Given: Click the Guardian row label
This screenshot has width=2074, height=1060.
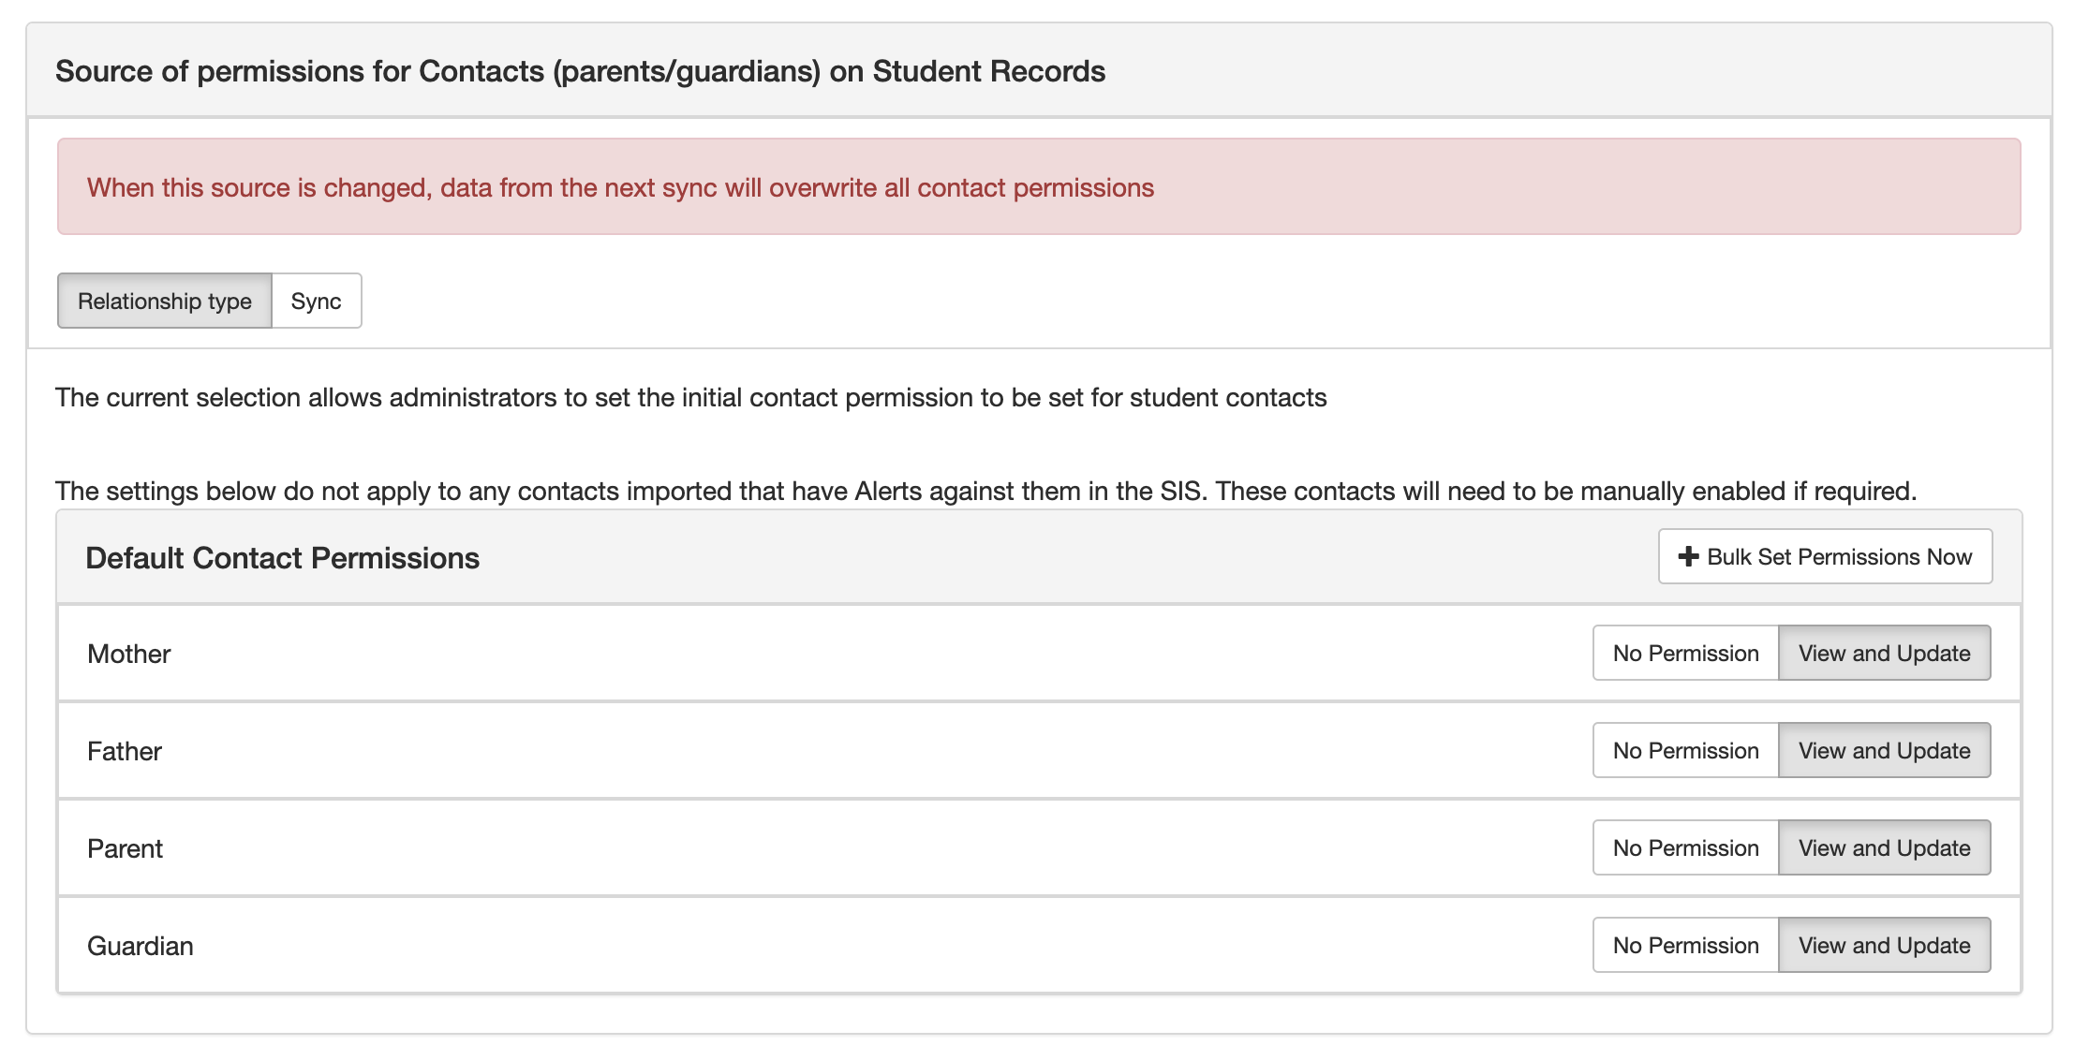Looking at the screenshot, I should pyautogui.click(x=140, y=946).
